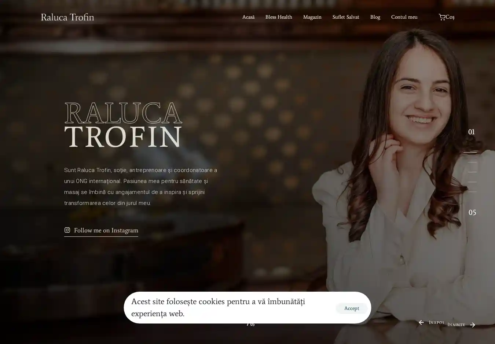Open the Bless Health page
495x344 pixels.
(x=279, y=17)
